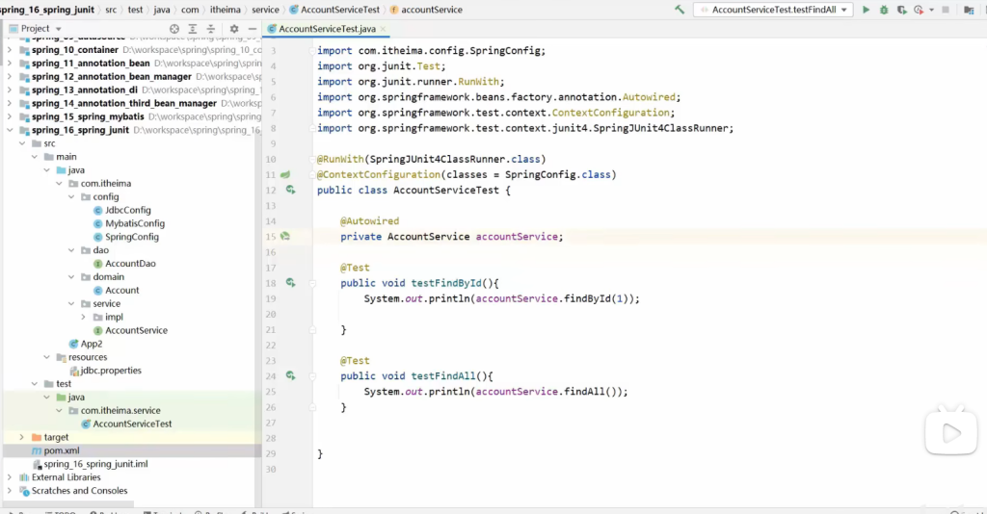Click the Locate/Select Opened File target icon
This screenshot has width=987, height=514.
174,29
